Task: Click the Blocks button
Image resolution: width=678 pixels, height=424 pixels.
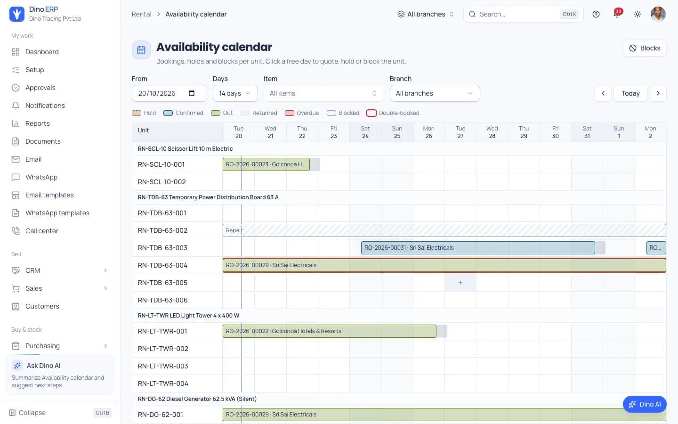Action: pyautogui.click(x=645, y=48)
